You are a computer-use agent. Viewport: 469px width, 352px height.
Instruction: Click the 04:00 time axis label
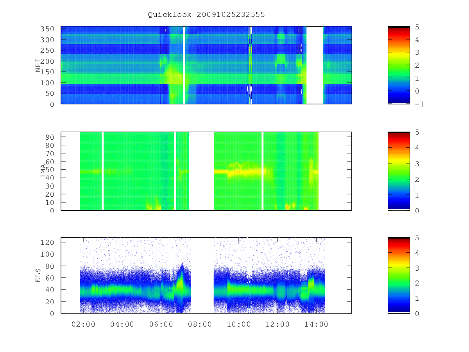tap(122, 324)
